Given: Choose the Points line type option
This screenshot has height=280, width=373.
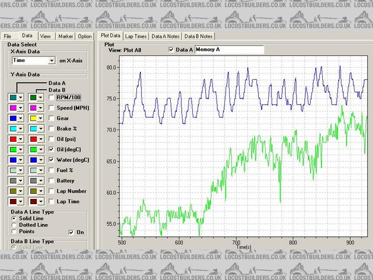Looking at the screenshot, I should [x=15, y=231].
